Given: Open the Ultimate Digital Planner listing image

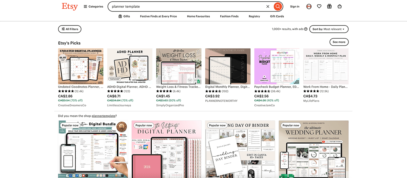Looking at the screenshot, I should [x=167, y=149].
